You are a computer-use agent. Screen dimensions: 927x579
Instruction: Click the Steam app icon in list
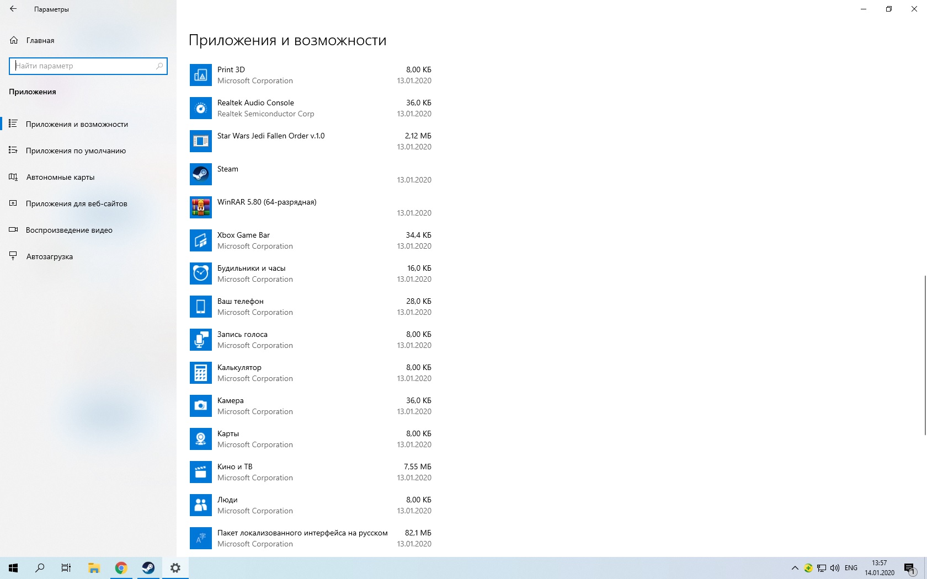point(201,174)
